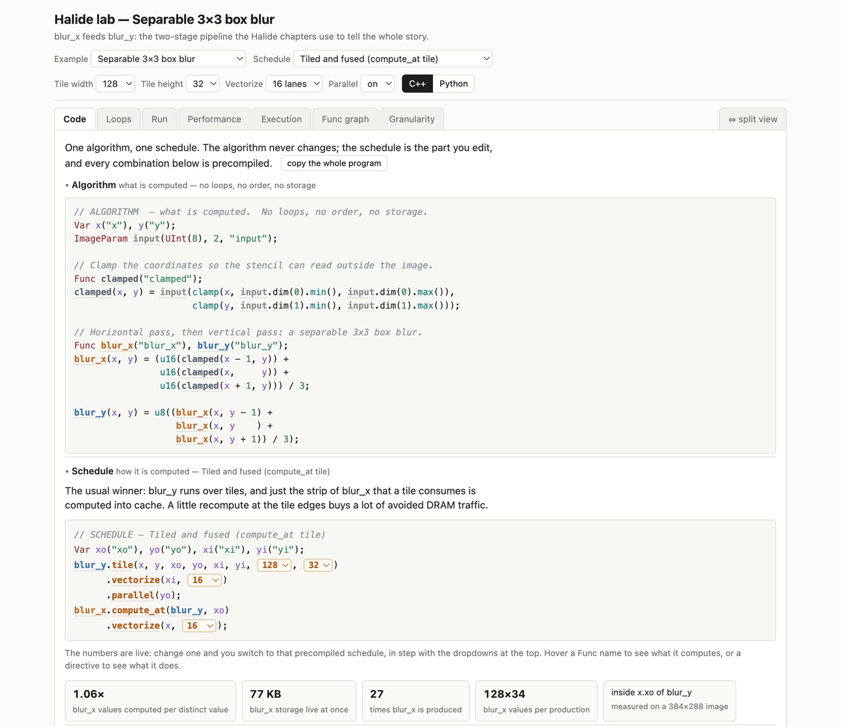Image resolution: width=841 pixels, height=727 pixels.
Task: Click "copy the whole program" button
Action: [334, 163]
